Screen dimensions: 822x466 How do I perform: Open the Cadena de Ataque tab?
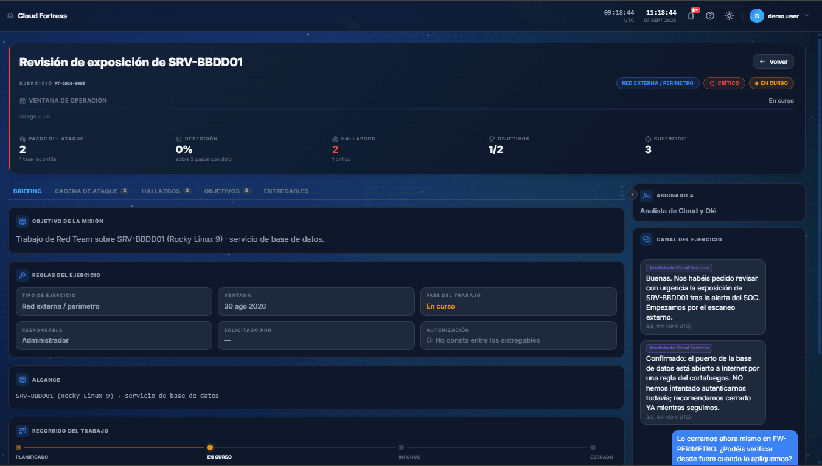[92, 191]
